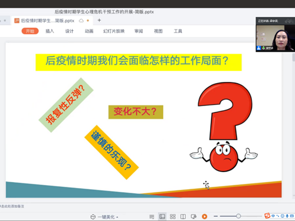Click the 开始 tab button
This screenshot has height=221, width=295.
[x=30, y=31]
